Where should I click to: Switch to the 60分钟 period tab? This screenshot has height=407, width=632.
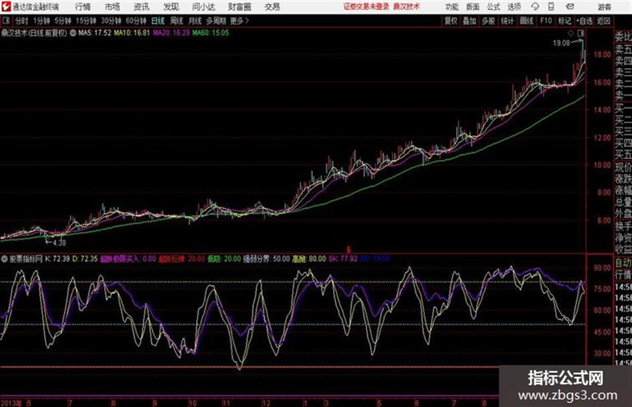(x=136, y=21)
